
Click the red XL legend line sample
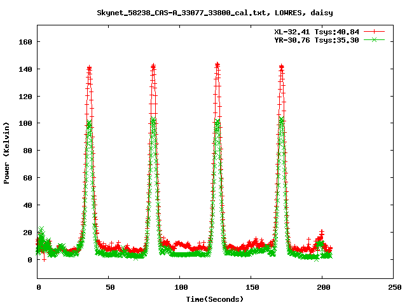pyautogui.click(x=374, y=32)
